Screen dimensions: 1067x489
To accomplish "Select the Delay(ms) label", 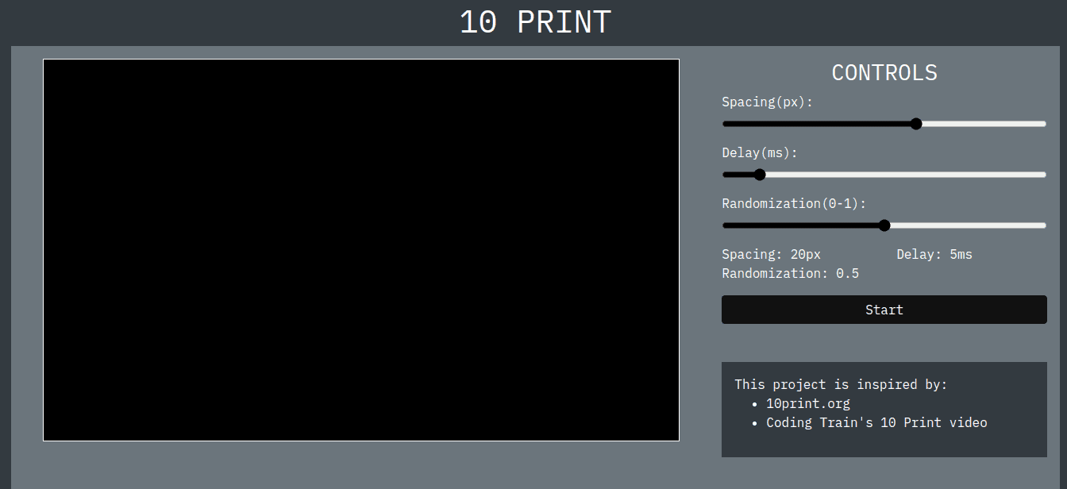I will [x=760, y=152].
